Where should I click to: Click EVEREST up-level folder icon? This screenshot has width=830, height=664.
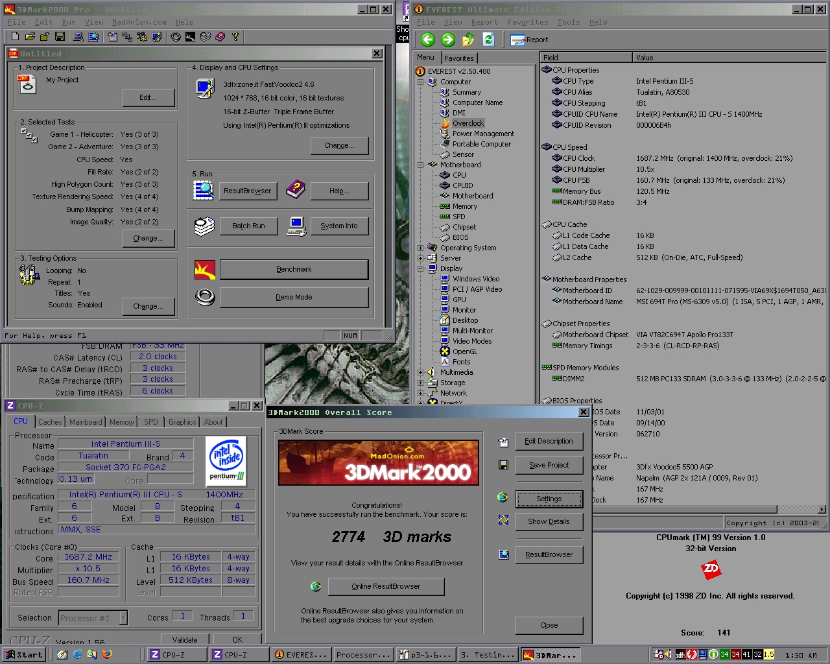click(468, 40)
